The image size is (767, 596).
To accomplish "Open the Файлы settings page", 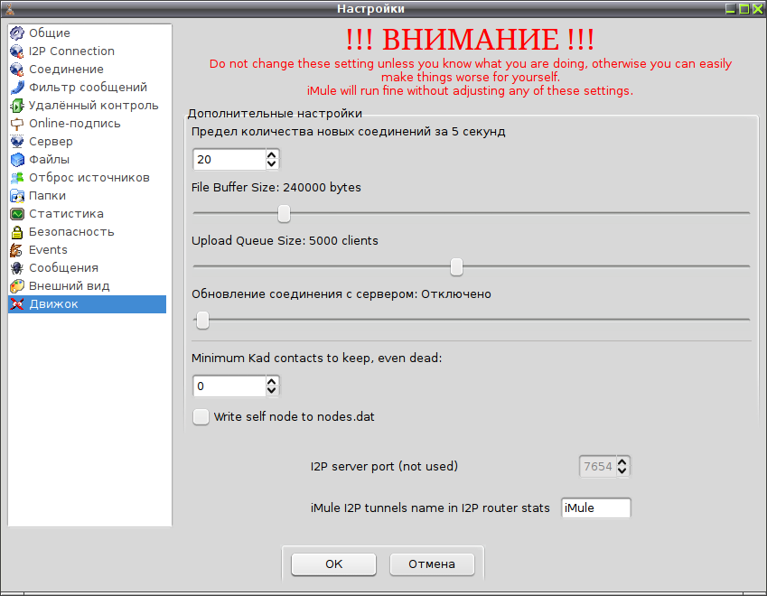I will pyautogui.click(x=87, y=160).
